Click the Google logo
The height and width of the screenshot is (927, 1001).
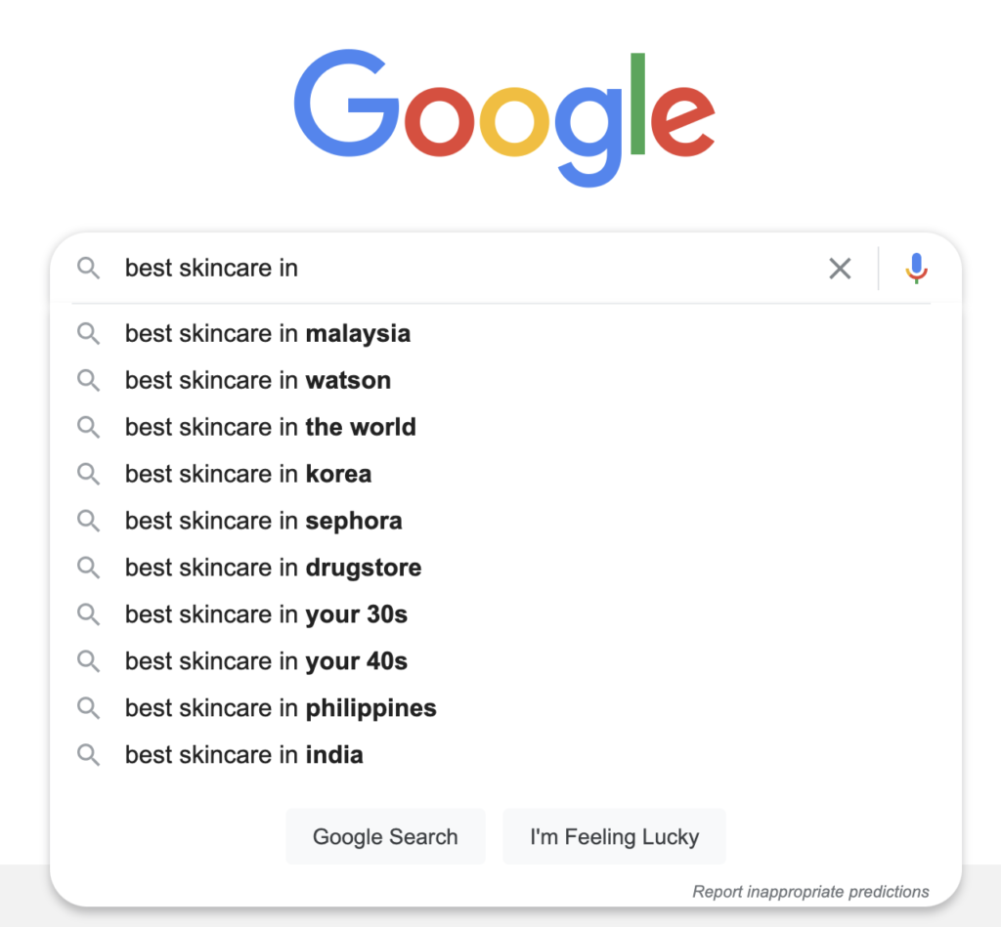coord(504,117)
